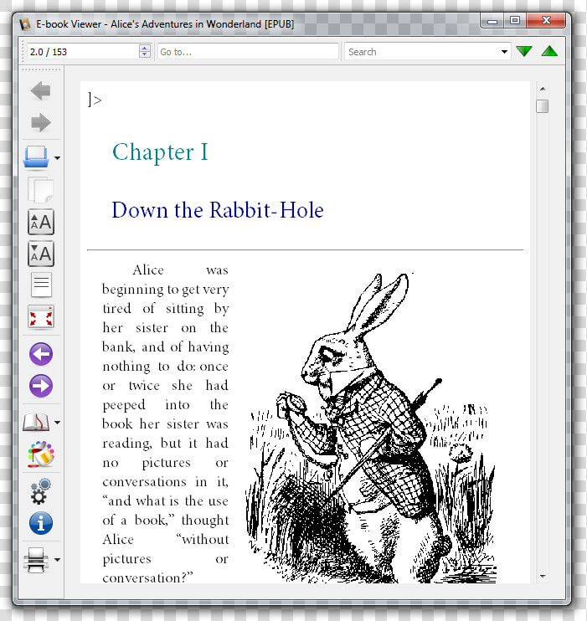Open viewer preferences gear icon

[41, 491]
